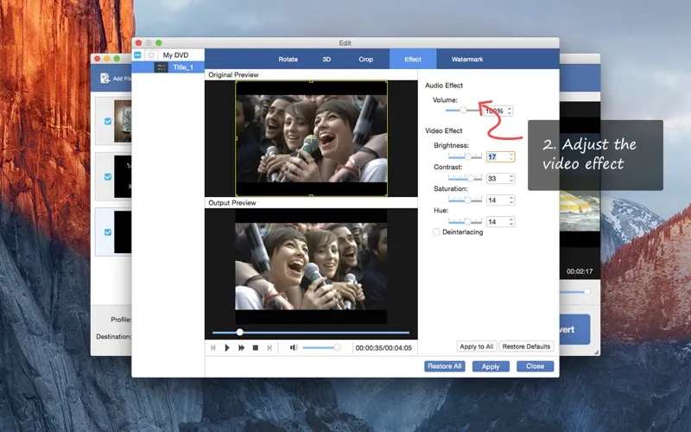Jump to previous frame icon
Viewport: 691px width, 432px height.
[213, 348]
